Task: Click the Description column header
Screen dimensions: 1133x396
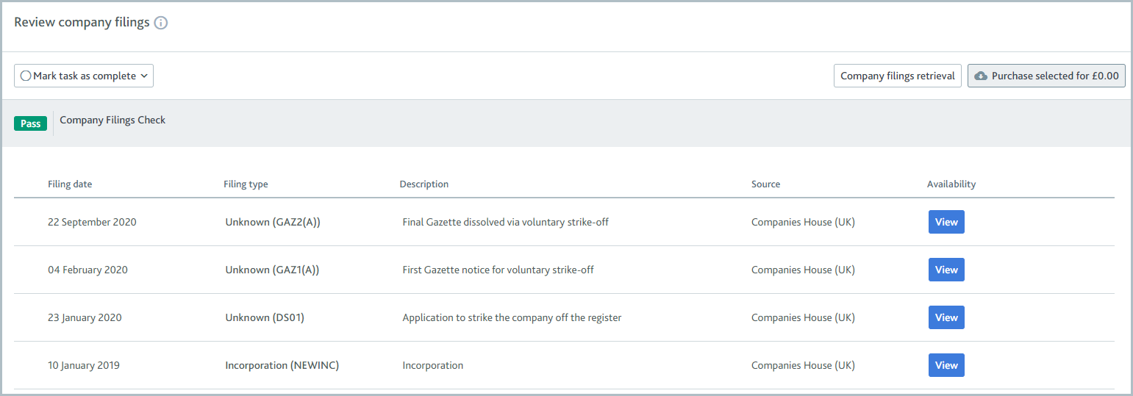Action: [x=423, y=184]
